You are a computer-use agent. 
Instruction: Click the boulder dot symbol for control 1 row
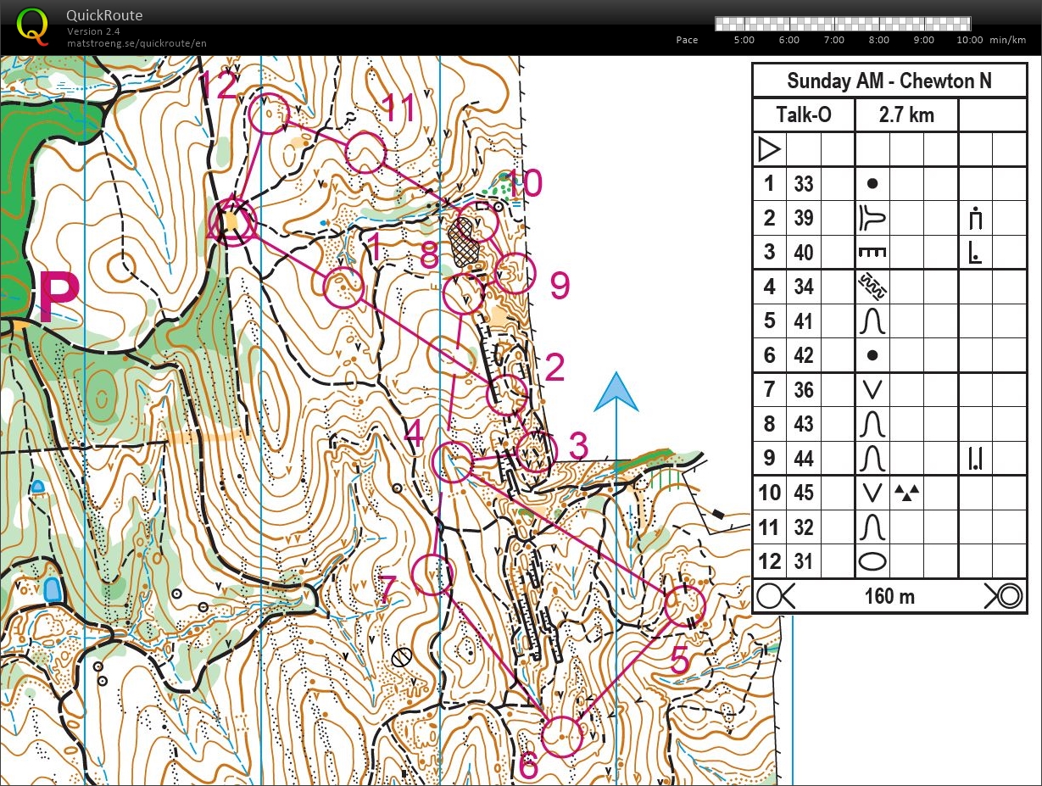[x=872, y=184]
